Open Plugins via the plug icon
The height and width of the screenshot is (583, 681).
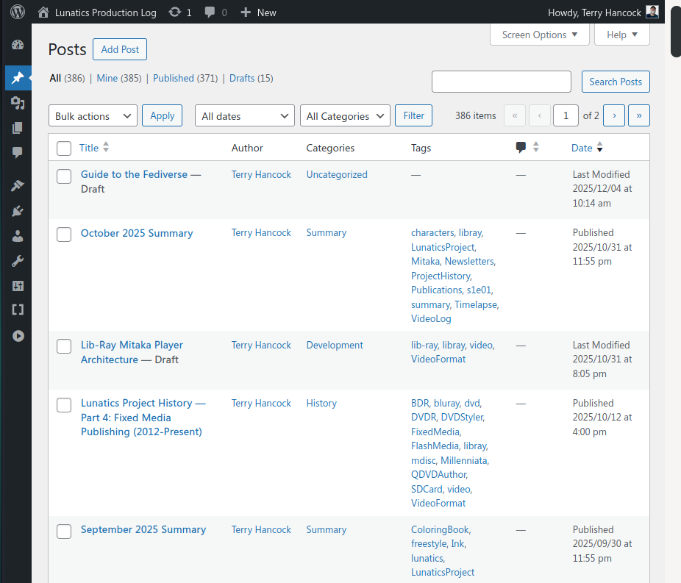coord(18,211)
